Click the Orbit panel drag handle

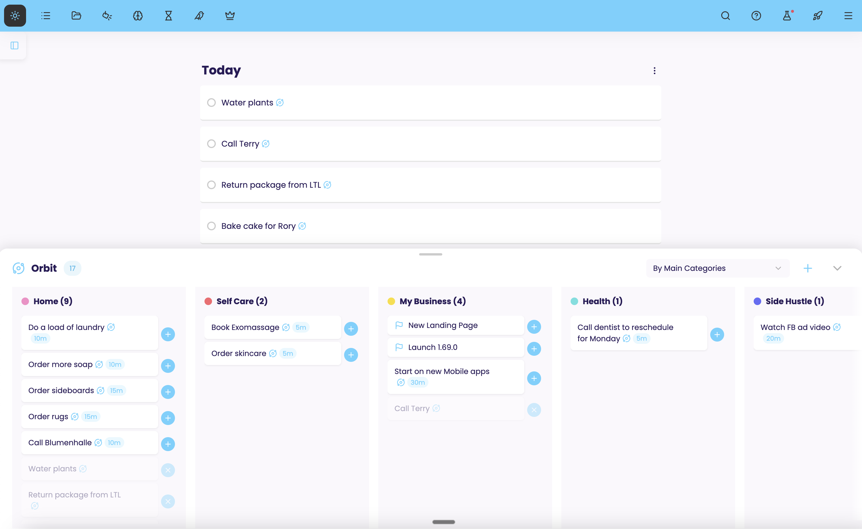(x=431, y=254)
